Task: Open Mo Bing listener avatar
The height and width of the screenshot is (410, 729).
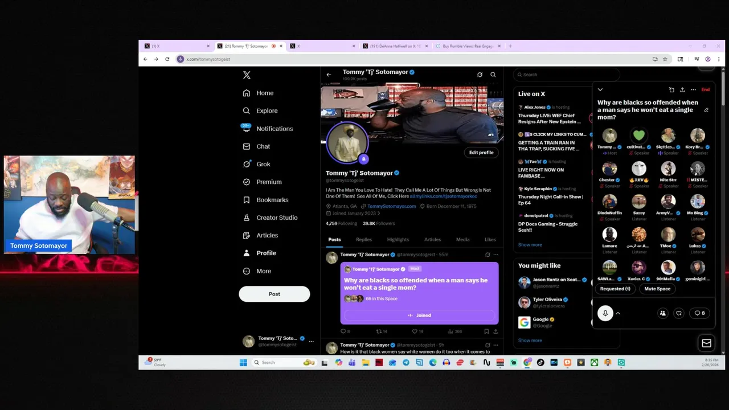Action: pos(698,202)
